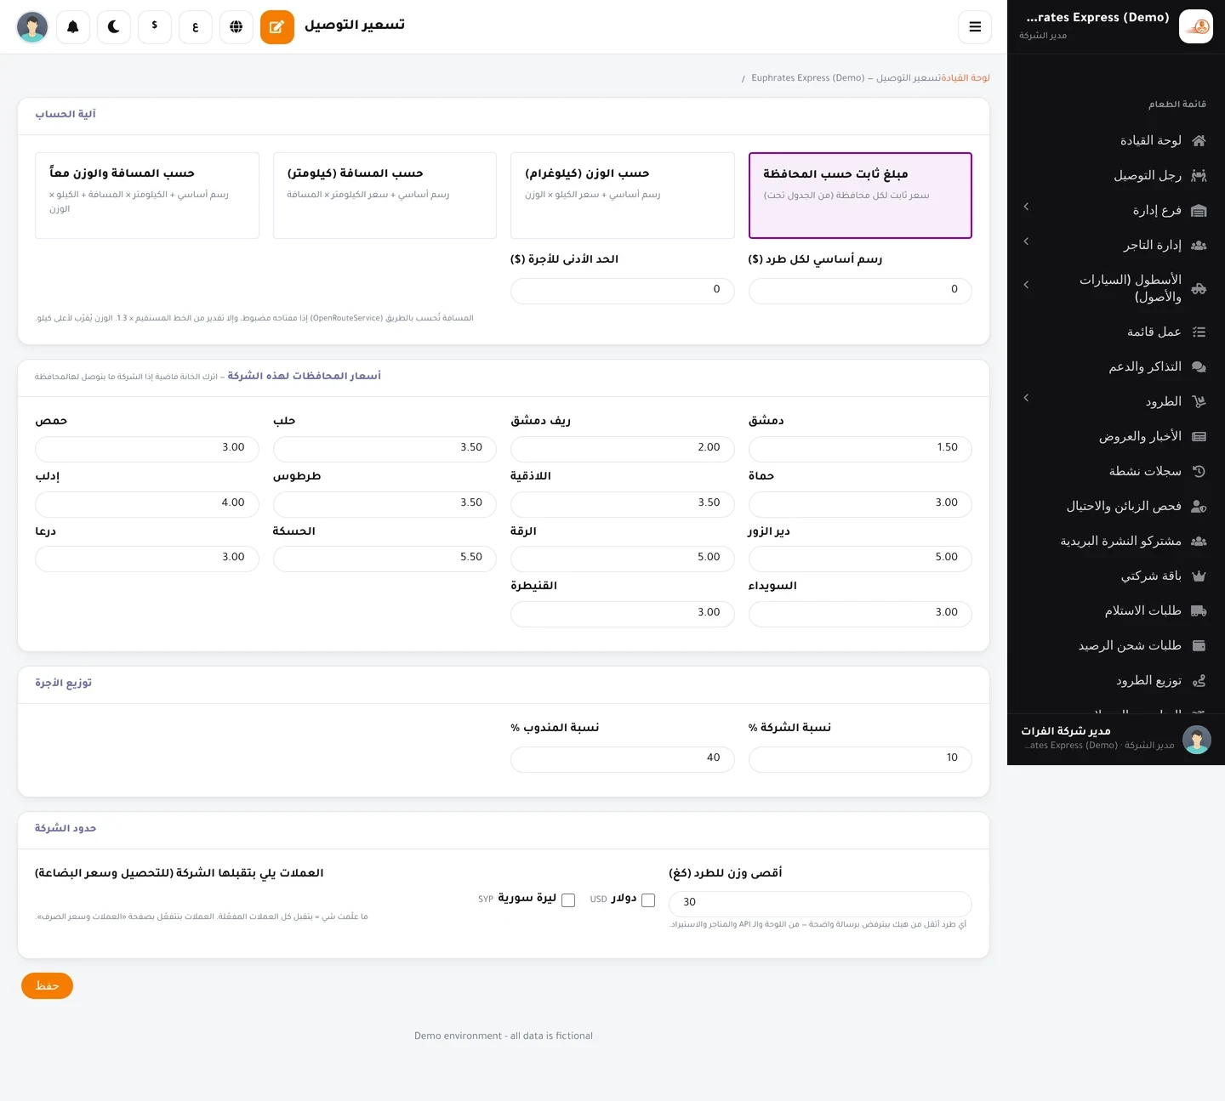Screen dimensions: 1225x1101
Task: Click the فحص الزبائن والاحتيال icon
Action: [x=1199, y=506]
